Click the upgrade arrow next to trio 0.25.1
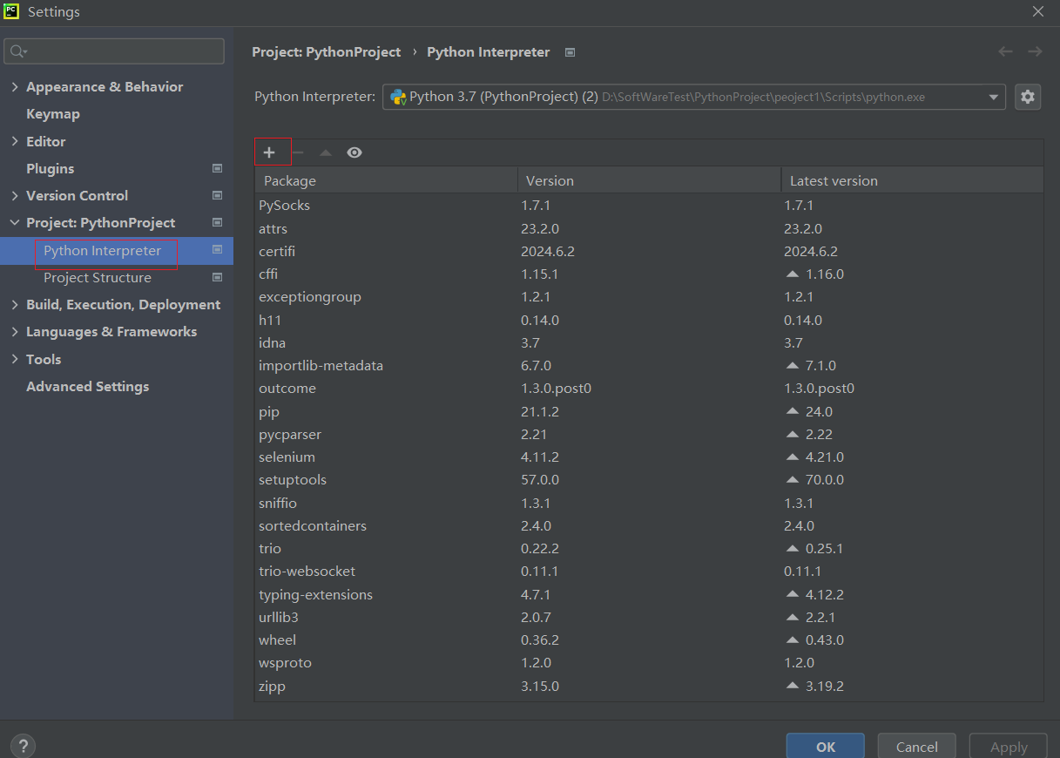This screenshot has height=758, width=1060. pyautogui.click(x=792, y=548)
